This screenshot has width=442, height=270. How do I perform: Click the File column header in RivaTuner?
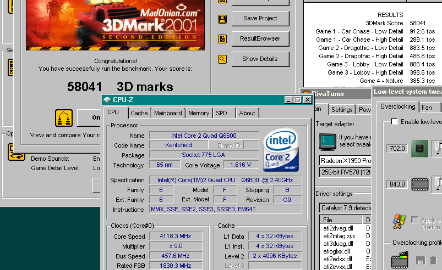pyautogui.click(x=341, y=220)
